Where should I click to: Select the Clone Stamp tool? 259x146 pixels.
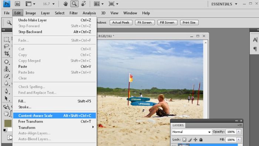pos(6,69)
